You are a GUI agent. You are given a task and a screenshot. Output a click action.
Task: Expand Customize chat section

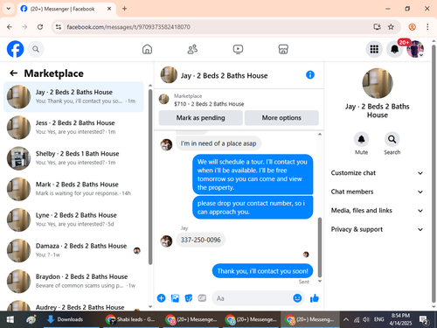coord(377,173)
